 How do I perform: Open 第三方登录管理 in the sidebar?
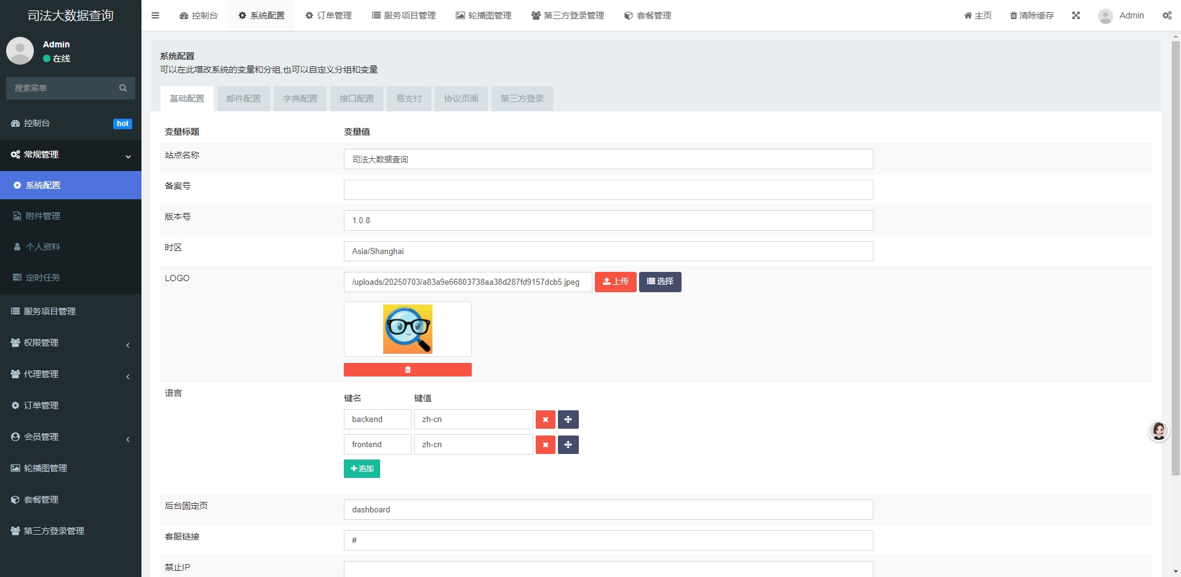pyautogui.click(x=71, y=531)
